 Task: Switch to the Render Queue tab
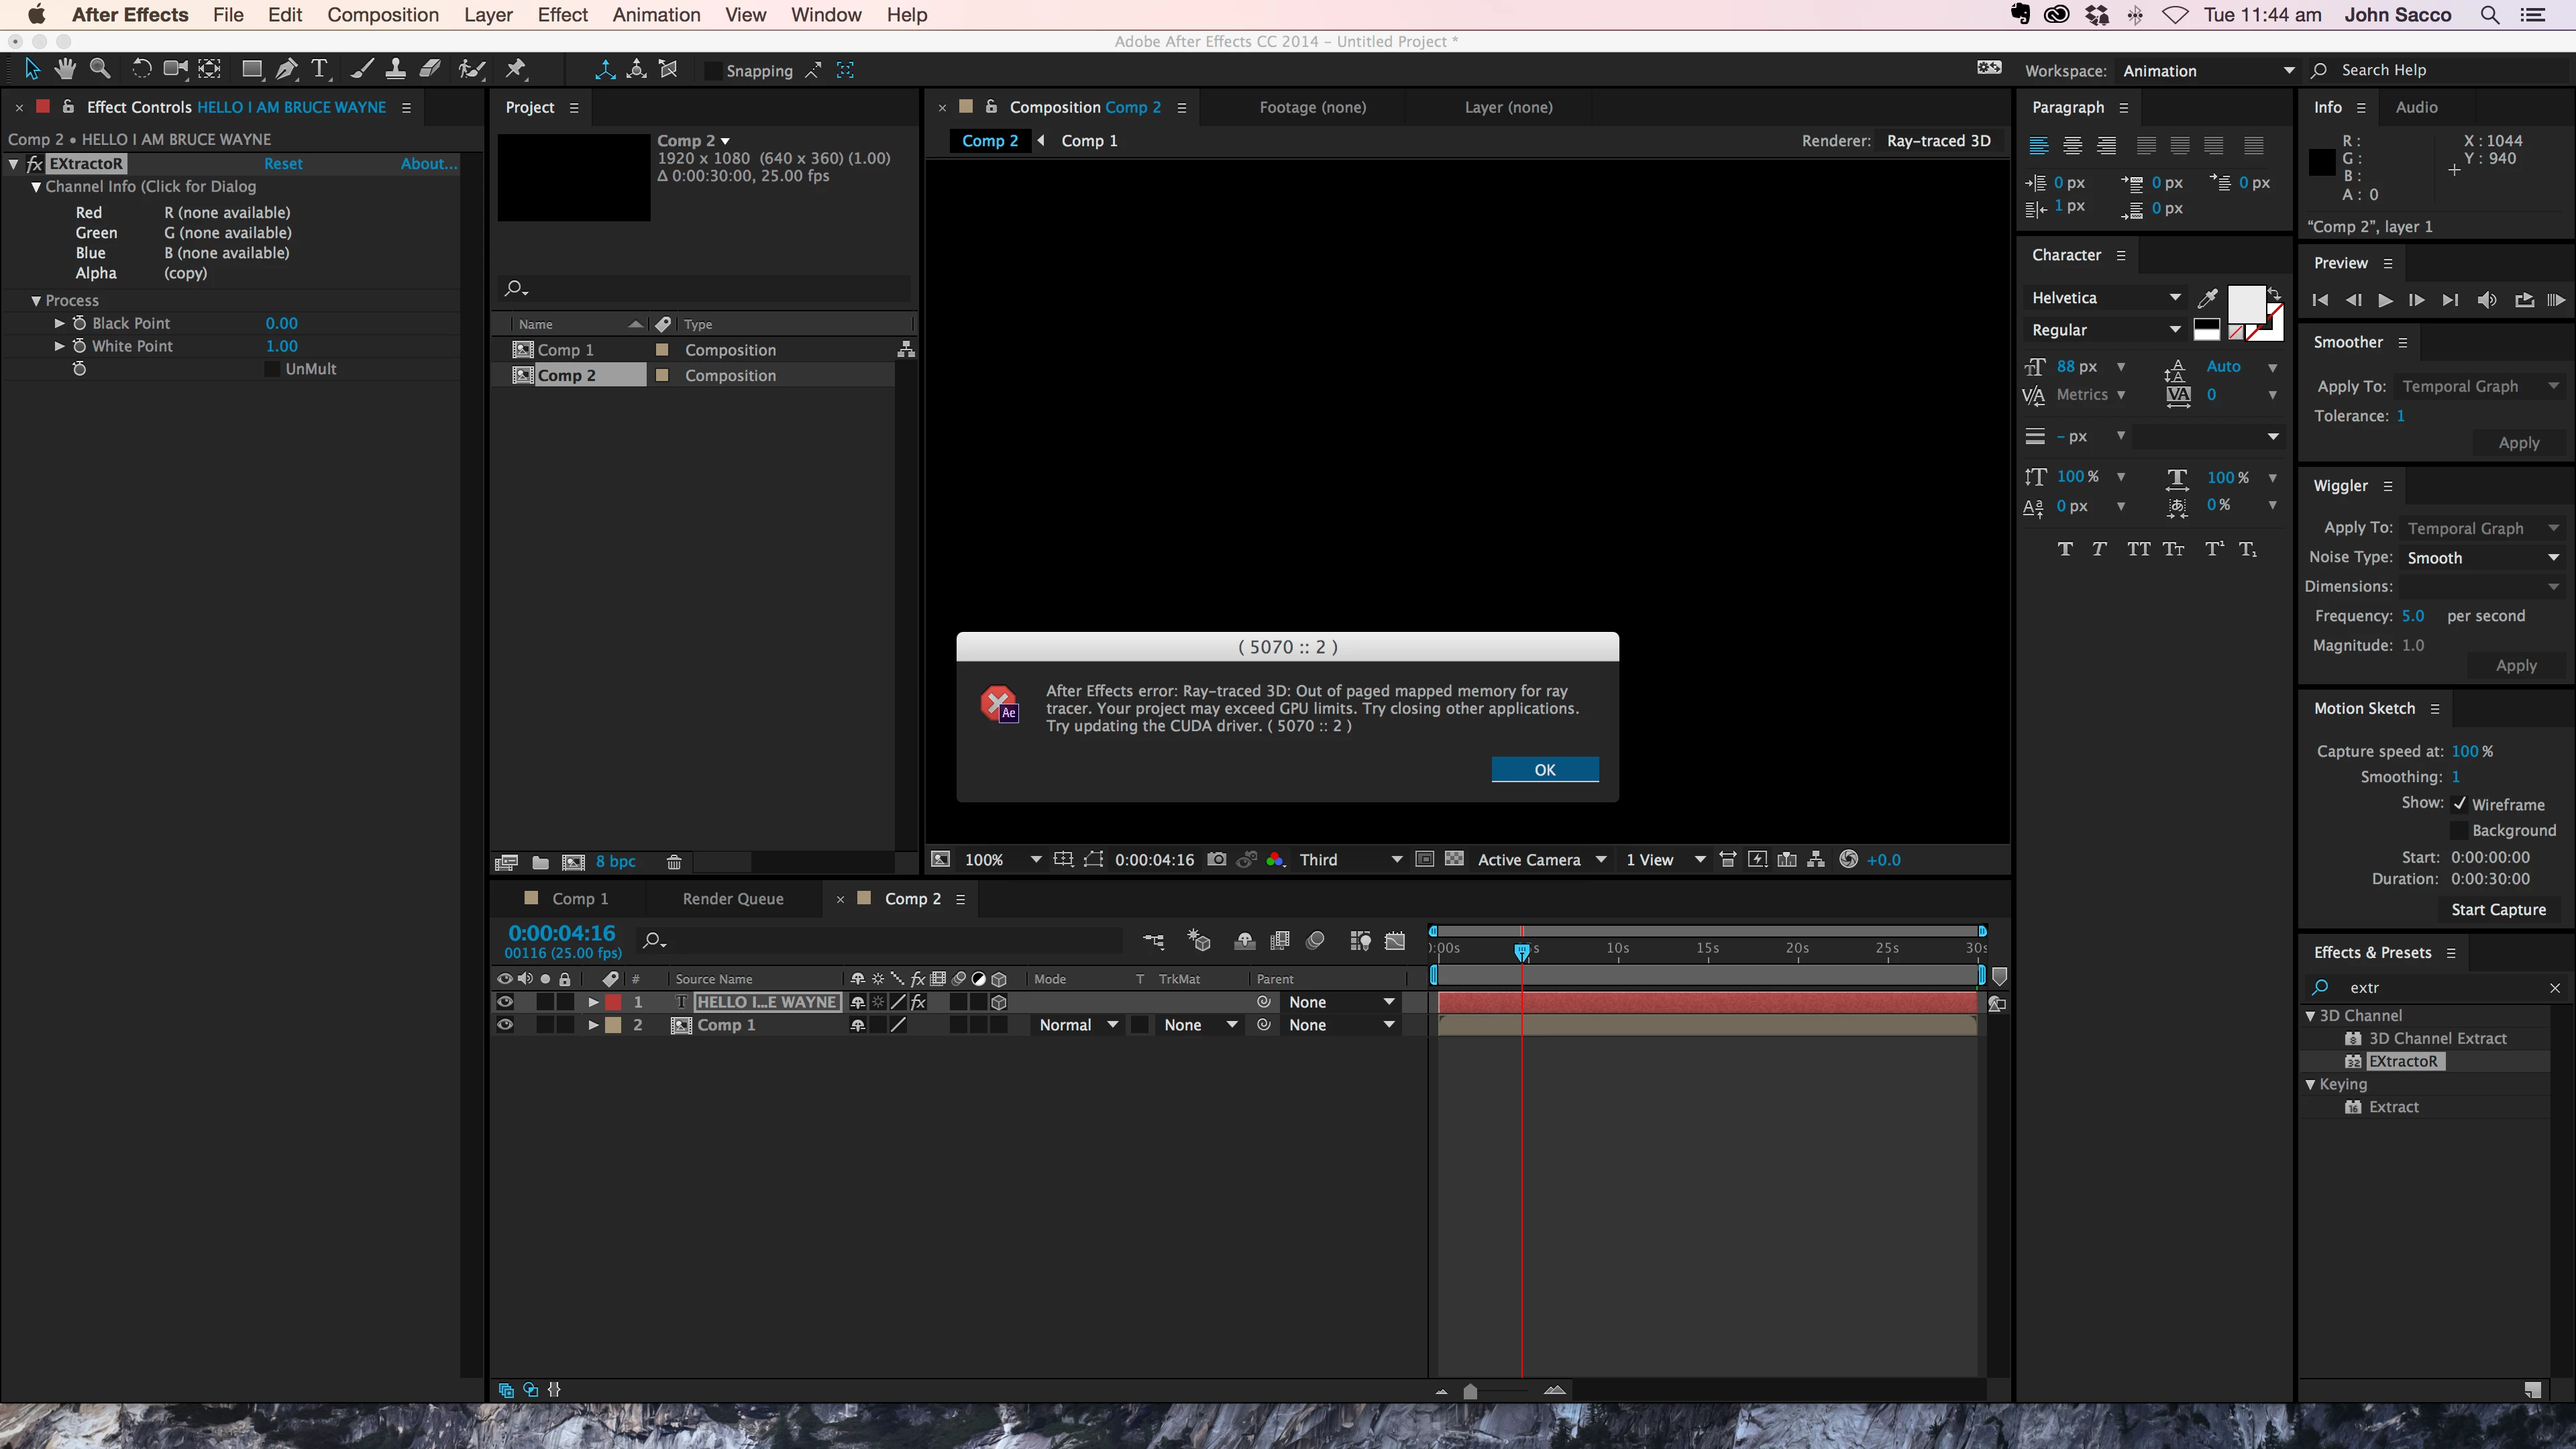tap(733, 899)
